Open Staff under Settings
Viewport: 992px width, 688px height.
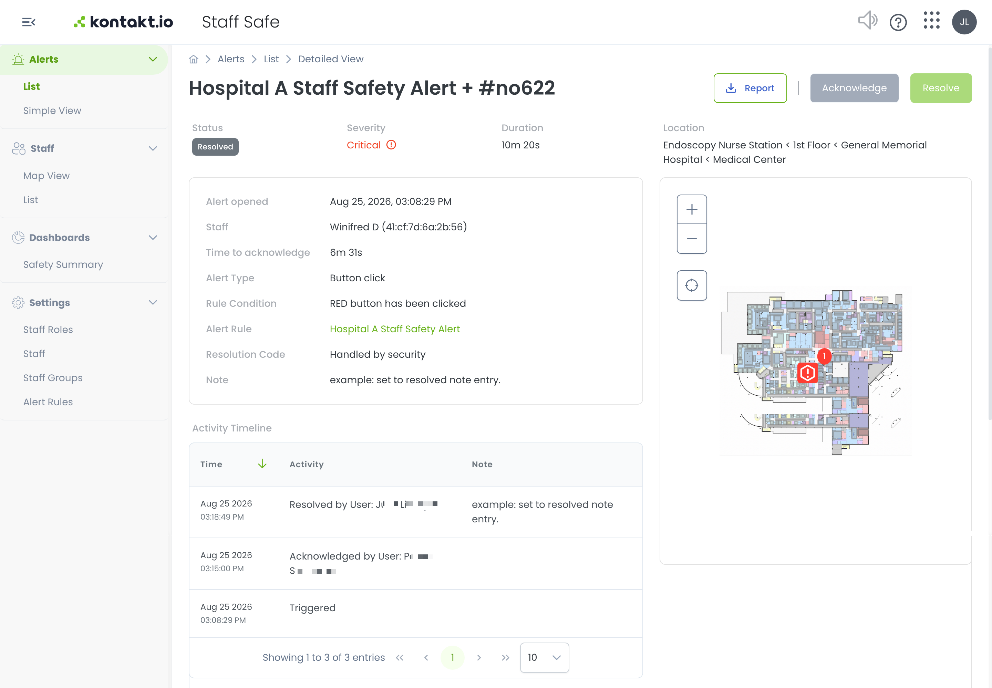coord(34,354)
